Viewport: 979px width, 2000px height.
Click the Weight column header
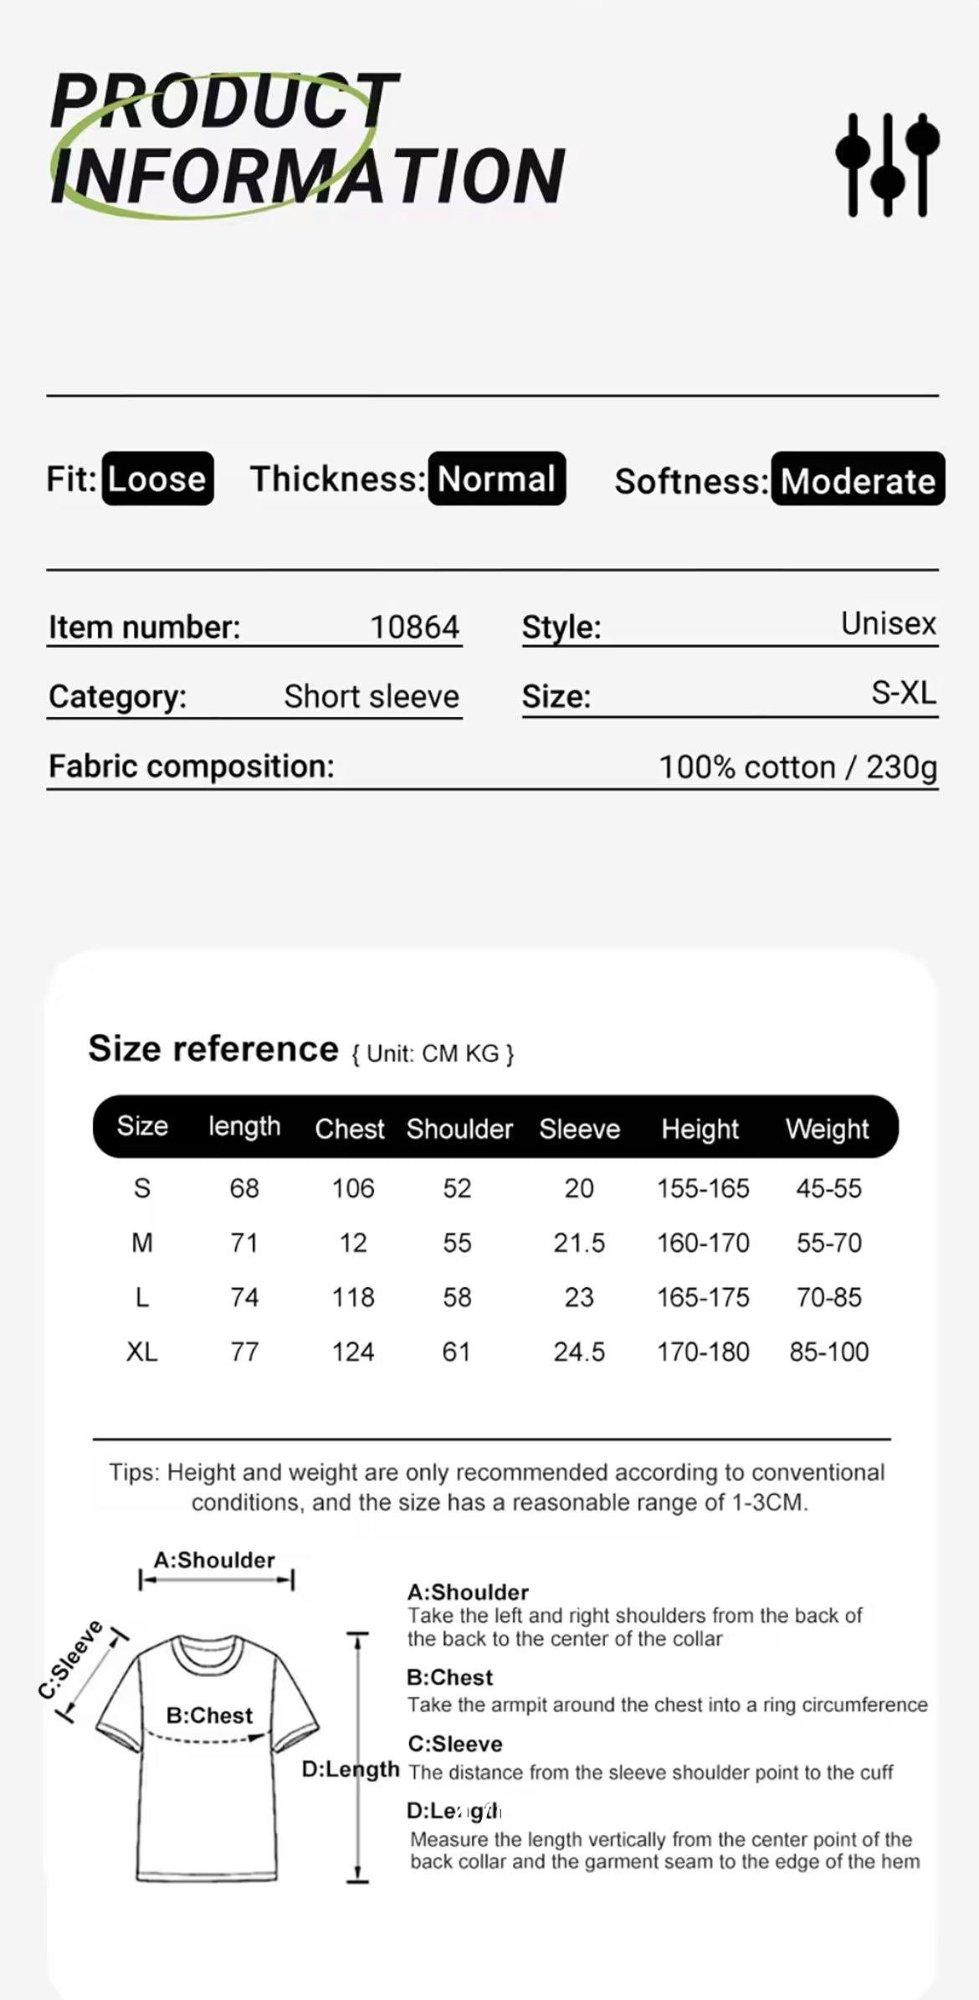pyautogui.click(x=827, y=1128)
